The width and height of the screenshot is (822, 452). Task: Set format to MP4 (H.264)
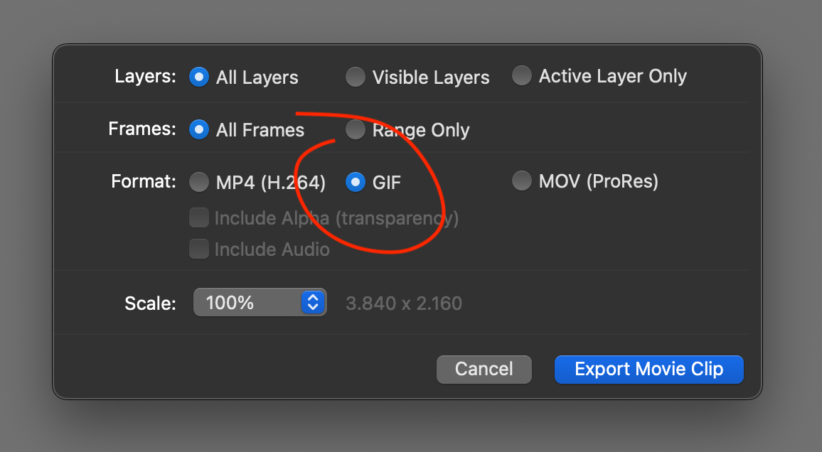[x=198, y=182]
